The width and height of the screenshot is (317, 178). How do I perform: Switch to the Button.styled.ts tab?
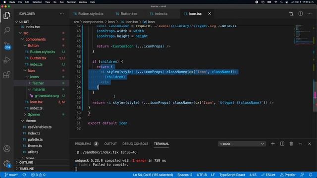91,14
